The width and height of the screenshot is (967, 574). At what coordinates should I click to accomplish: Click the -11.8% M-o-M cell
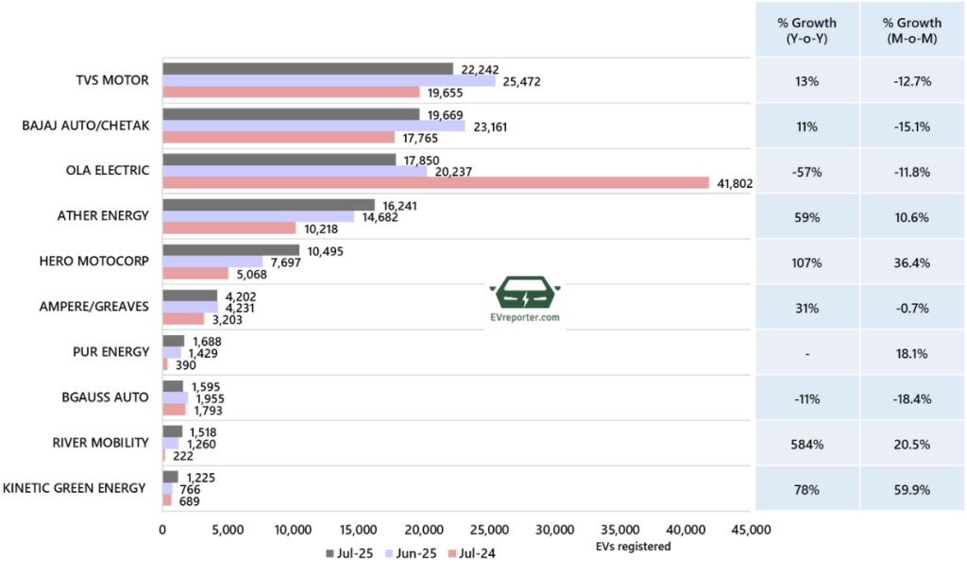pyautogui.click(x=912, y=172)
